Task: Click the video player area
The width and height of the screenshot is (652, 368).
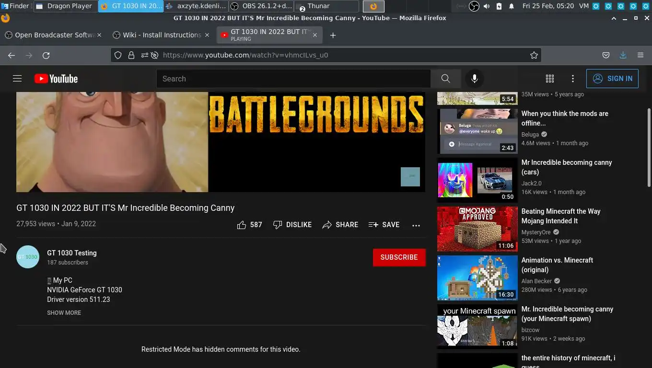Action: pos(221,142)
